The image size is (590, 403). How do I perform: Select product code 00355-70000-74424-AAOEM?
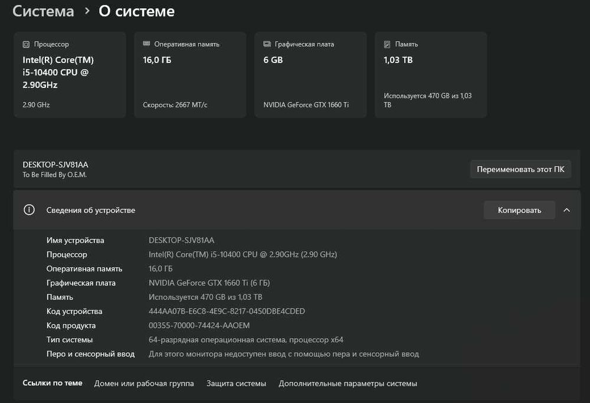199,326
